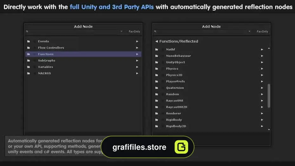Image resolution: width=295 pixels, height=166 pixels.
Task: Click folder icon beside PlayerPrefs
Action: coord(156,82)
